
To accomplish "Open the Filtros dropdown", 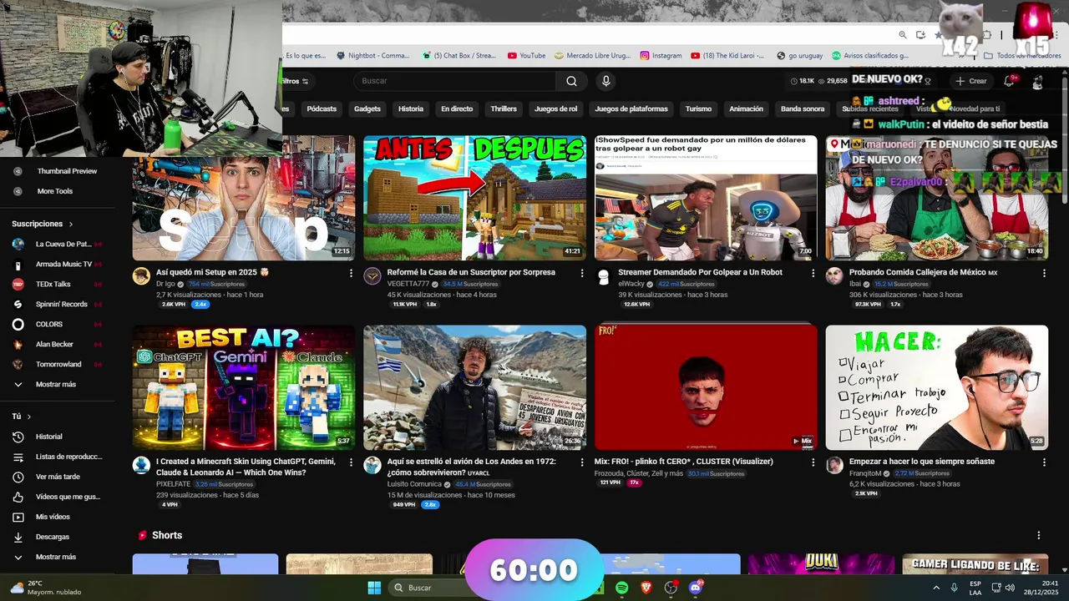I will [x=296, y=81].
